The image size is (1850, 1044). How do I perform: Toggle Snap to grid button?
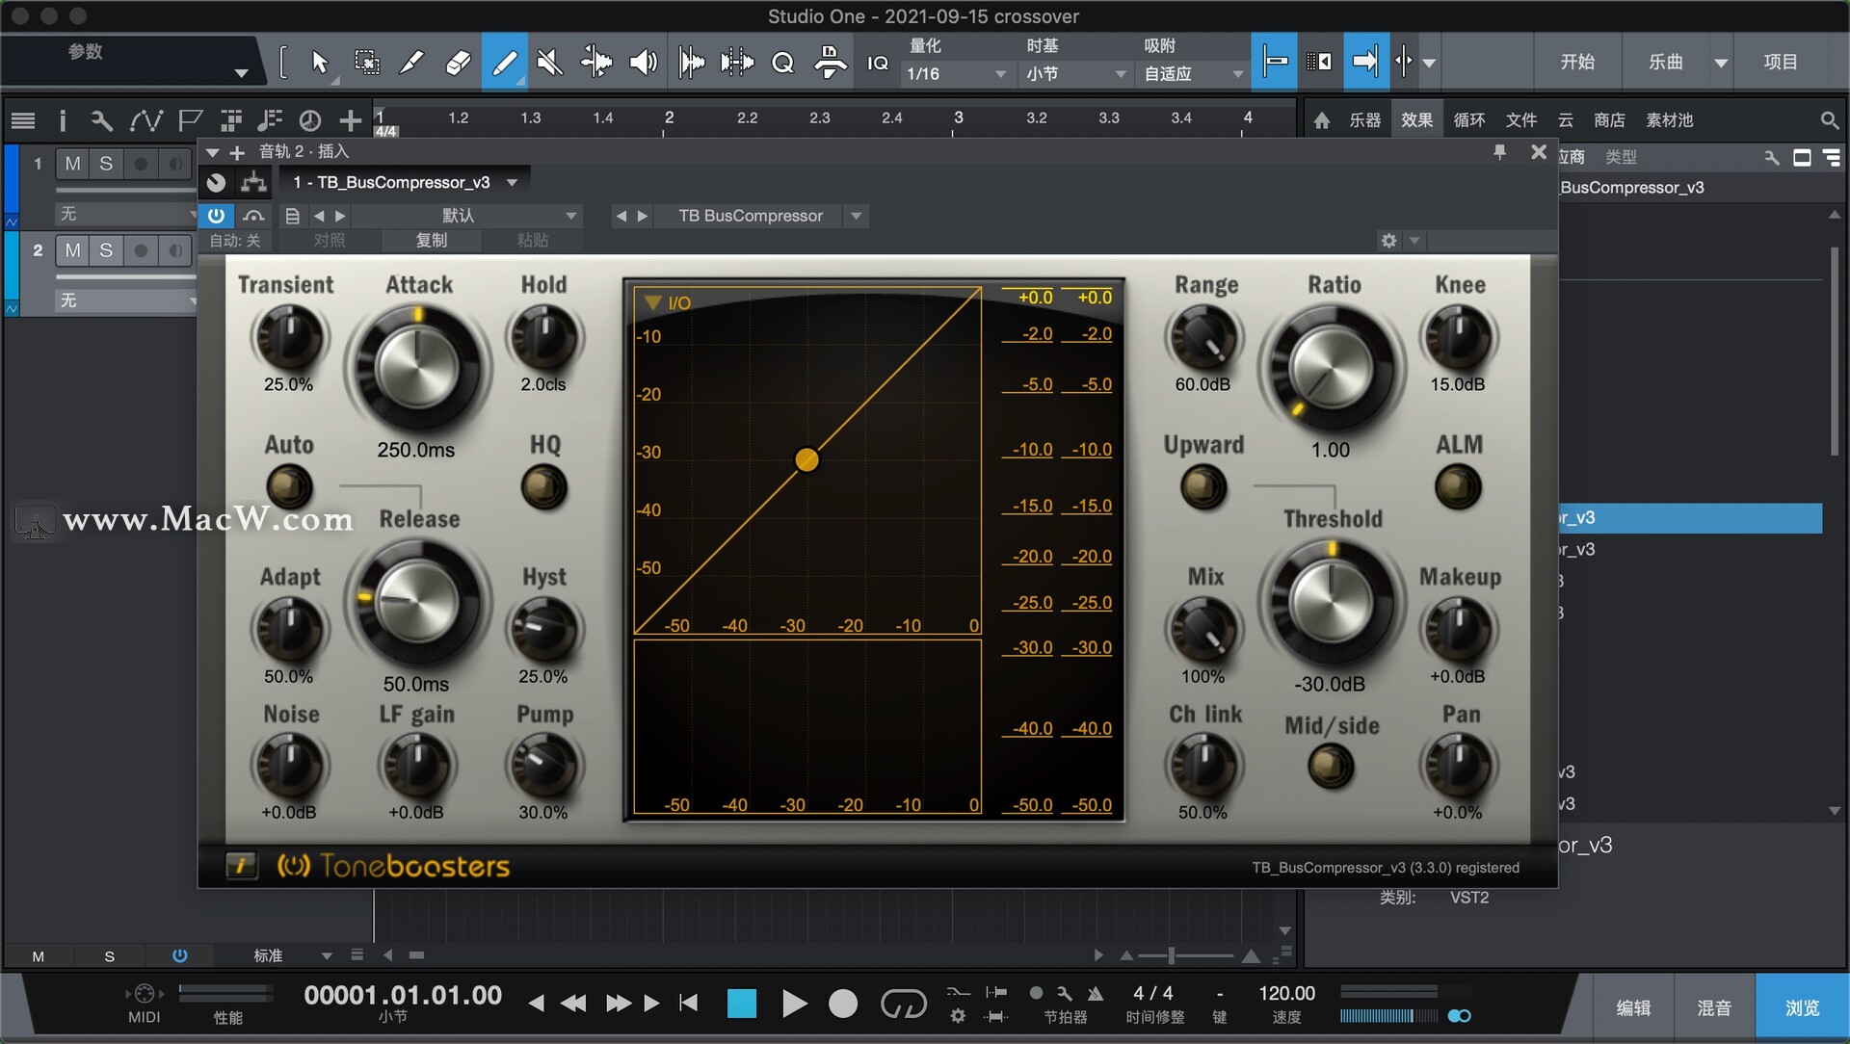click(1274, 62)
